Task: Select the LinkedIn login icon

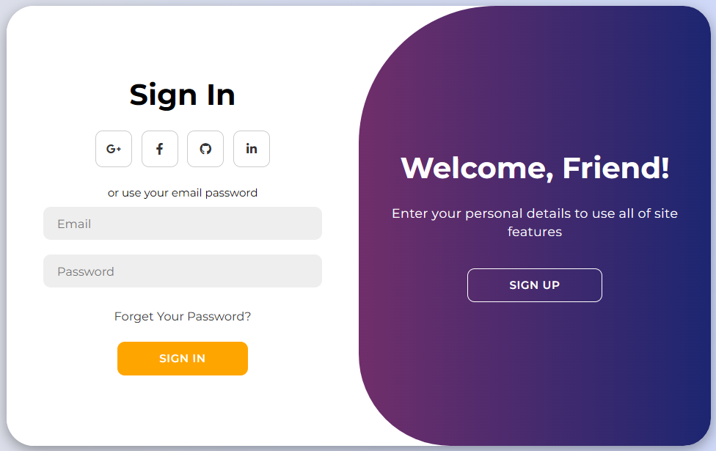Action: coord(252,149)
